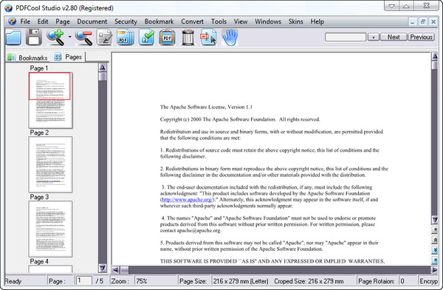Click the trash can delete icon
The image size is (443, 290).
pyautogui.click(x=188, y=38)
